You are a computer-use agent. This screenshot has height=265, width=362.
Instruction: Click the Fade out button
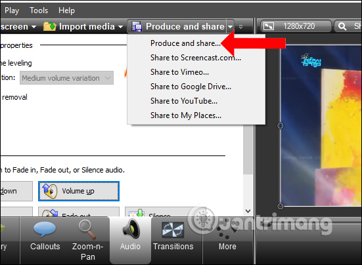point(79,212)
